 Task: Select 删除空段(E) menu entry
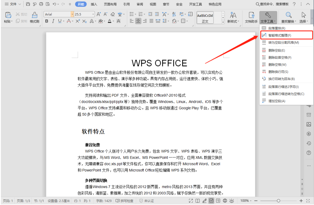pyautogui.click(x=276, y=51)
